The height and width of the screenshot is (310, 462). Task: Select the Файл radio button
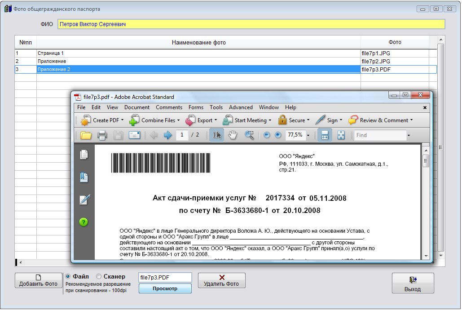[68, 277]
